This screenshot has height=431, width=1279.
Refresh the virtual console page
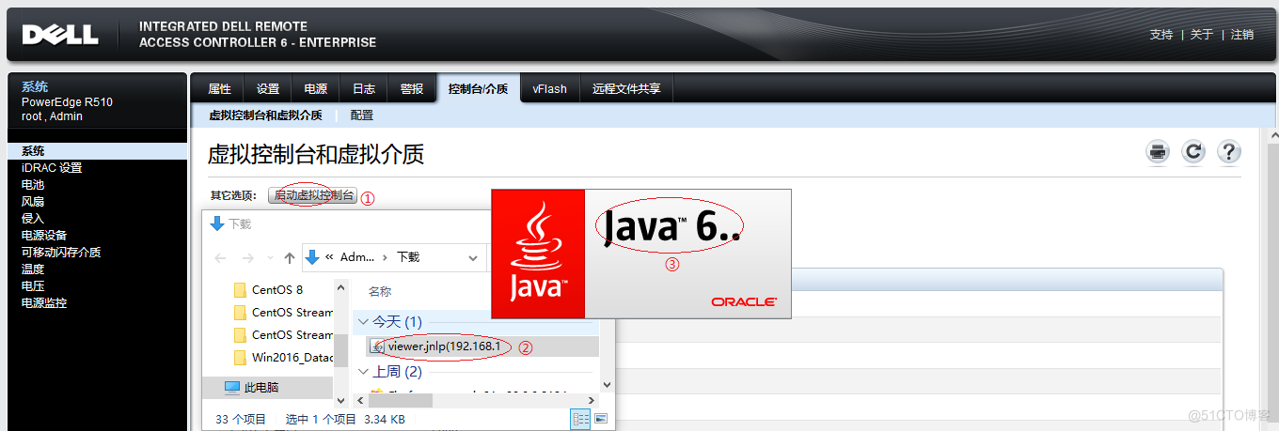(1193, 152)
